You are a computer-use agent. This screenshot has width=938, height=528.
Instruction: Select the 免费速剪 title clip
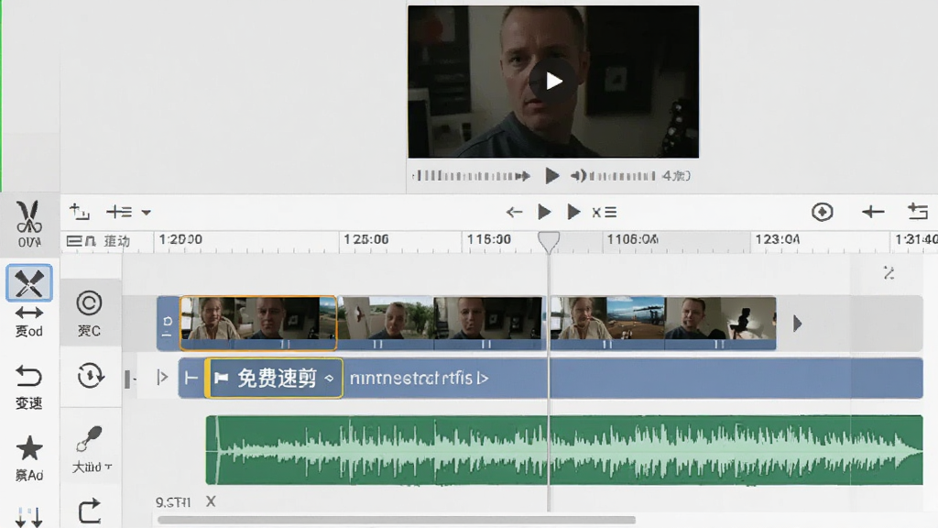click(274, 378)
